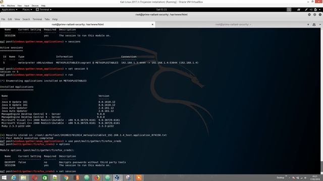Viewport: 323px width, 181px height.
Task: Click the new tab icon on the tab bar
Action: (314, 25)
